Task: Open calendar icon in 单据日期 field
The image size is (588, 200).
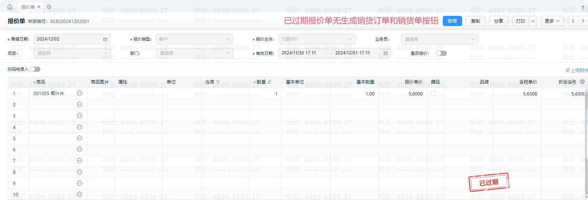Action: pyautogui.click(x=105, y=39)
